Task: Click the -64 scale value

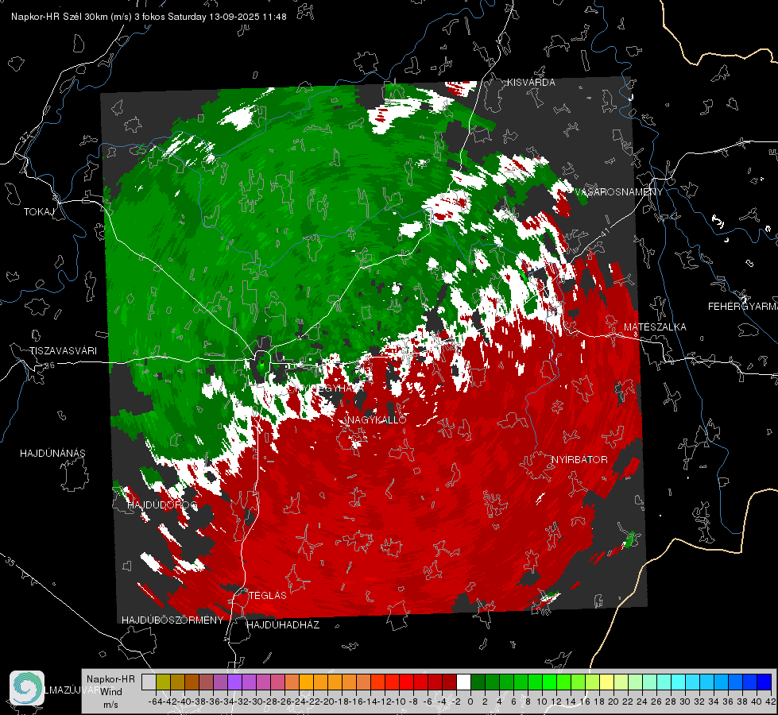Action: (156, 701)
